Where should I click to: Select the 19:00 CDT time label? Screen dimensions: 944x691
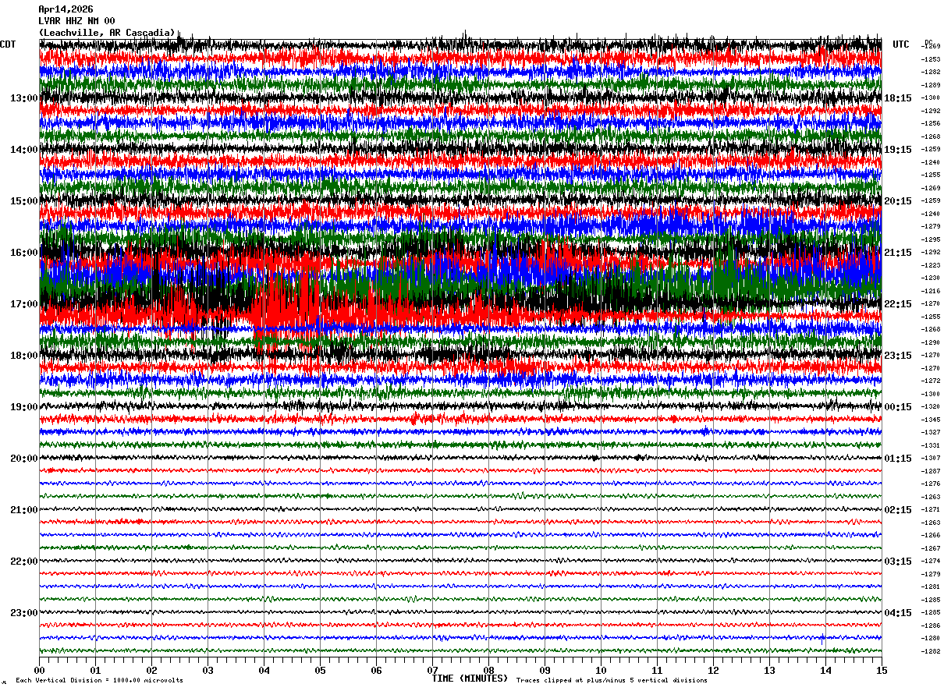[x=24, y=407]
